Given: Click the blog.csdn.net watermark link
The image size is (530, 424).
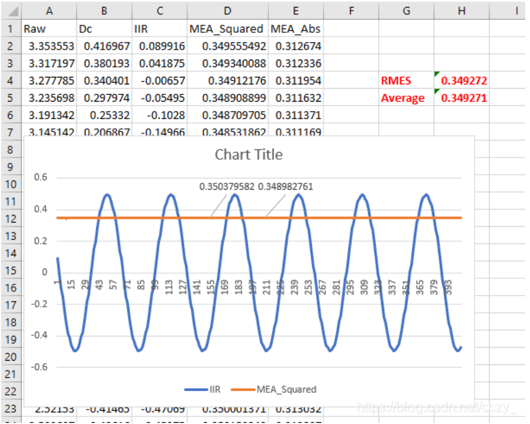Looking at the screenshot, I should [436, 408].
